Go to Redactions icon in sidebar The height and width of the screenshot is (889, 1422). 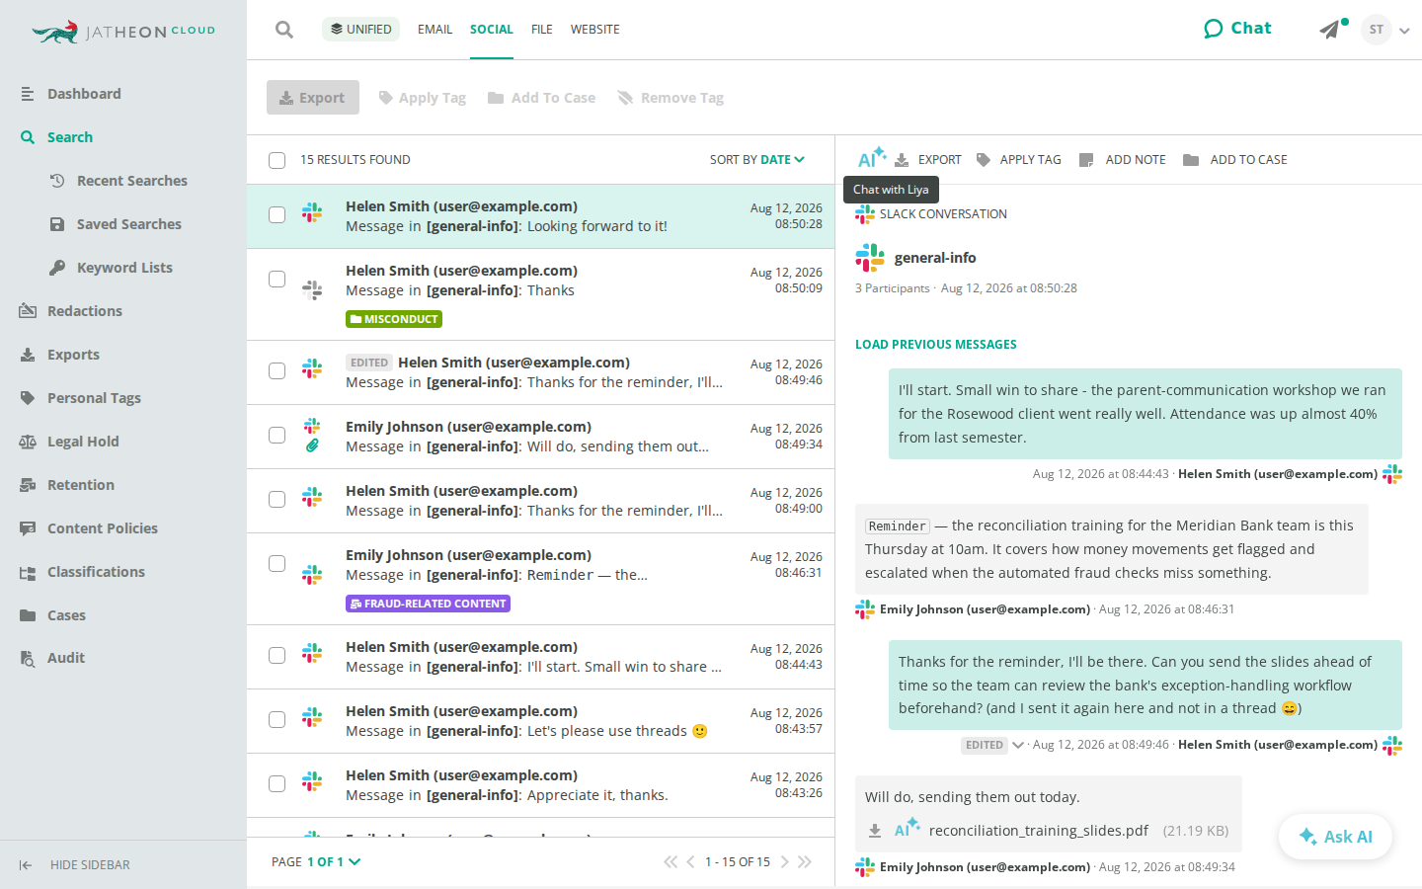[x=28, y=311]
